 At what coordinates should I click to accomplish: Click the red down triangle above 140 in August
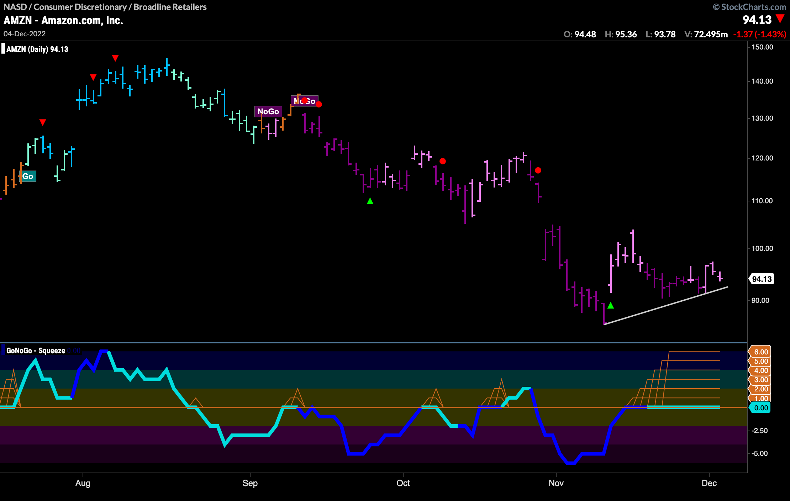93,77
